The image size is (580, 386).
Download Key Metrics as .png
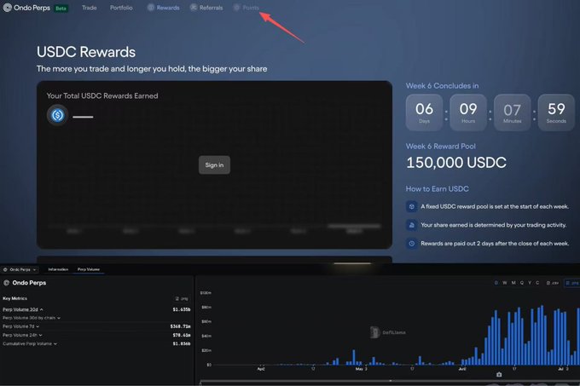[x=182, y=298]
